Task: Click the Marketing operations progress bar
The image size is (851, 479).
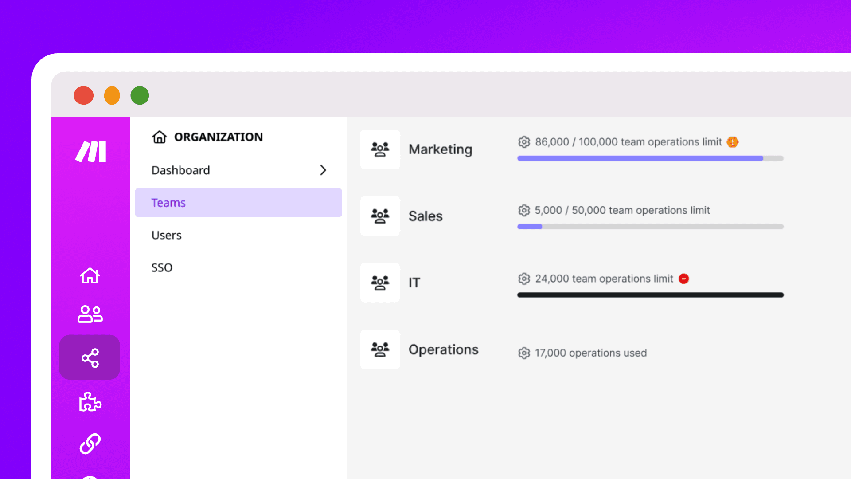Action: tap(650, 158)
